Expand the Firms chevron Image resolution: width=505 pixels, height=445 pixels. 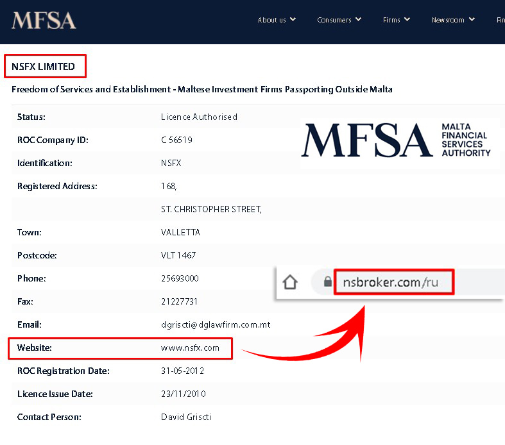click(407, 19)
